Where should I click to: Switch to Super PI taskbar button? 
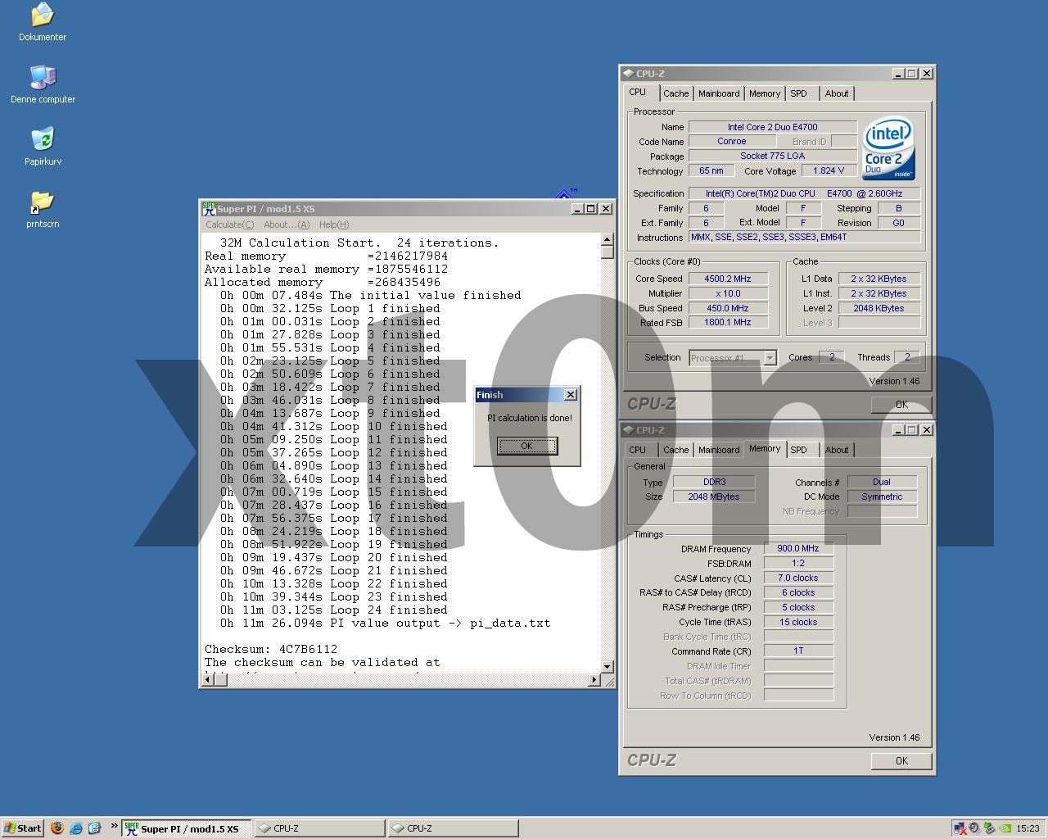187,828
